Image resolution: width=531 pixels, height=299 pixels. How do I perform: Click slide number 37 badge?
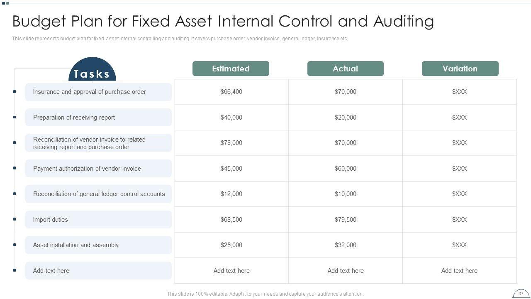pos(521,294)
